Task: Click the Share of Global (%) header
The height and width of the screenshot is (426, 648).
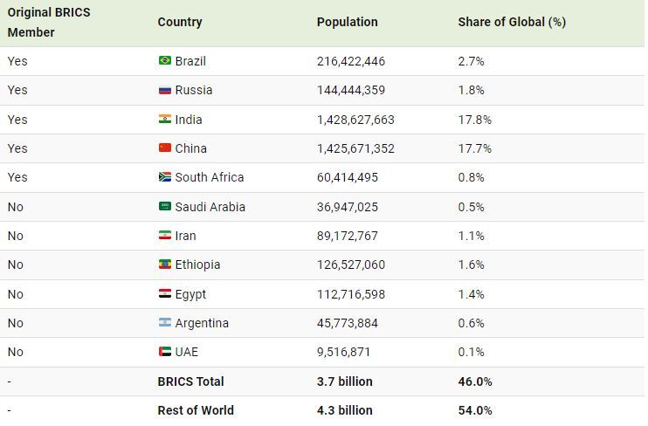Action: pyautogui.click(x=512, y=22)
